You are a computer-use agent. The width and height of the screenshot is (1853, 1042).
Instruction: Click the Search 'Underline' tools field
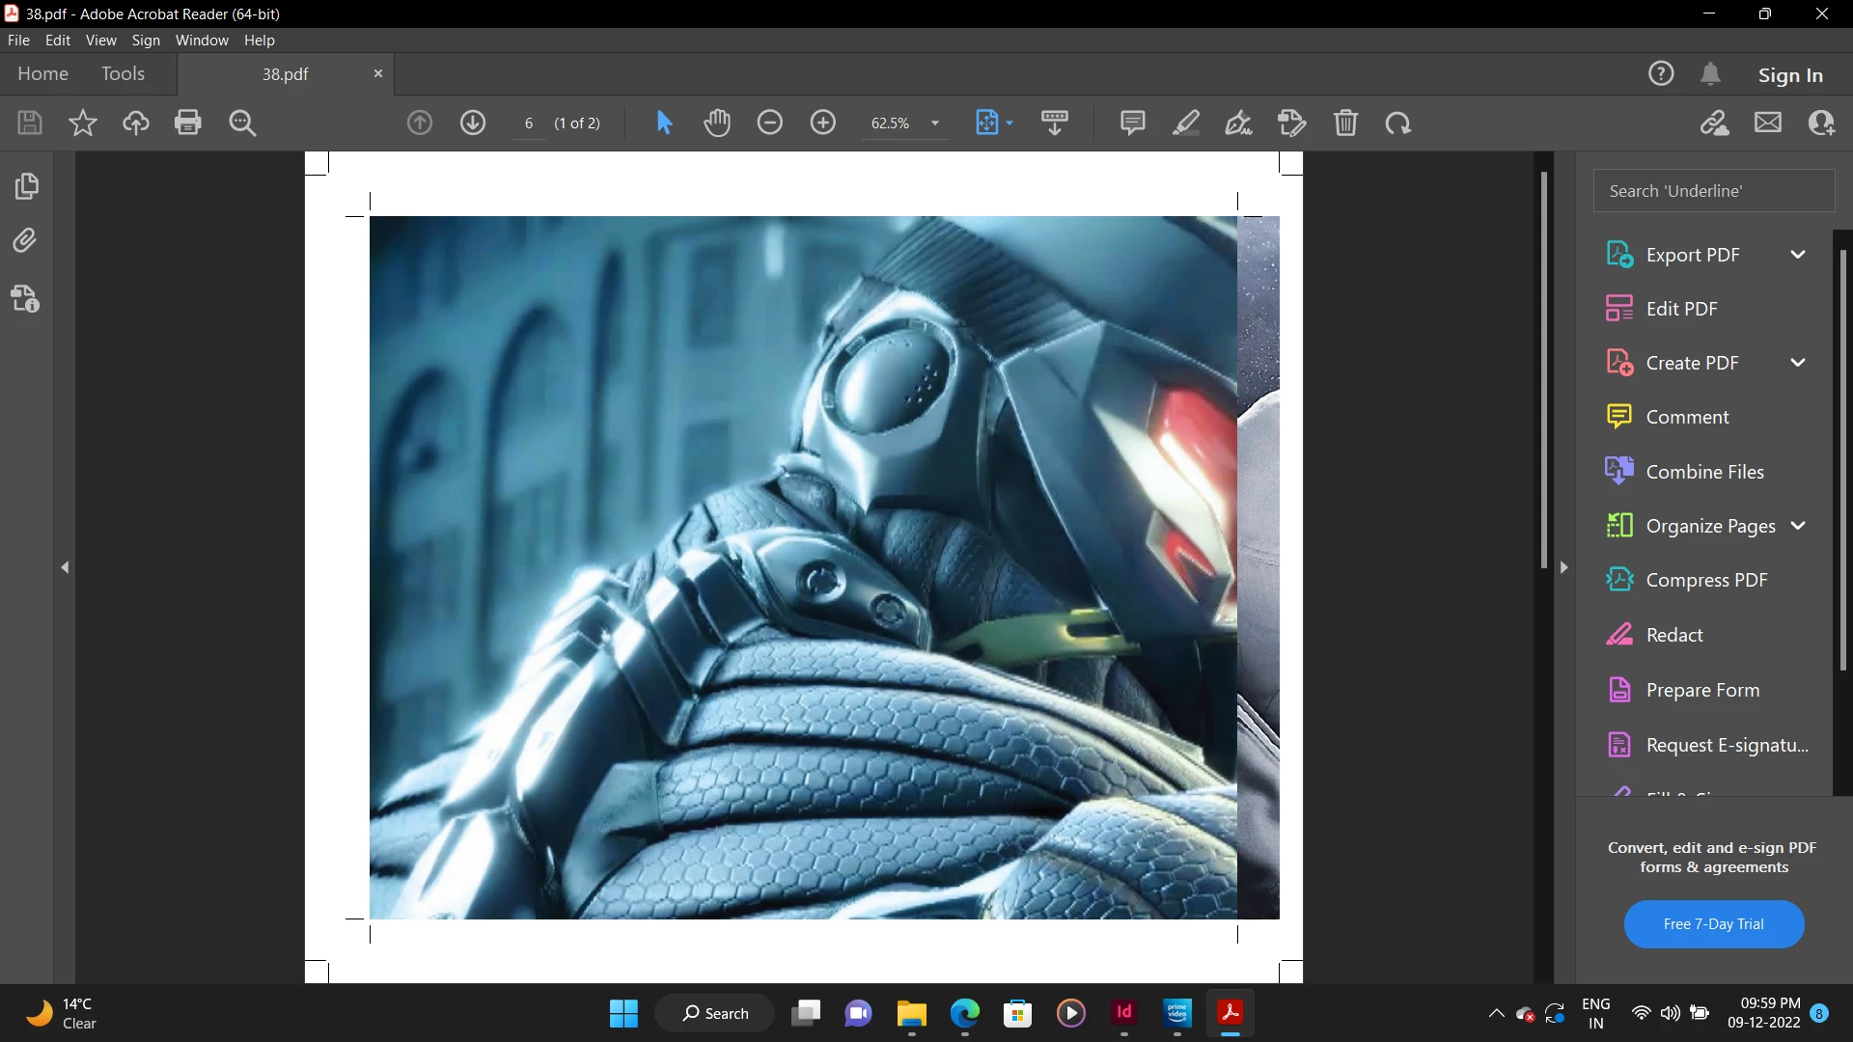click(1713, 191)
